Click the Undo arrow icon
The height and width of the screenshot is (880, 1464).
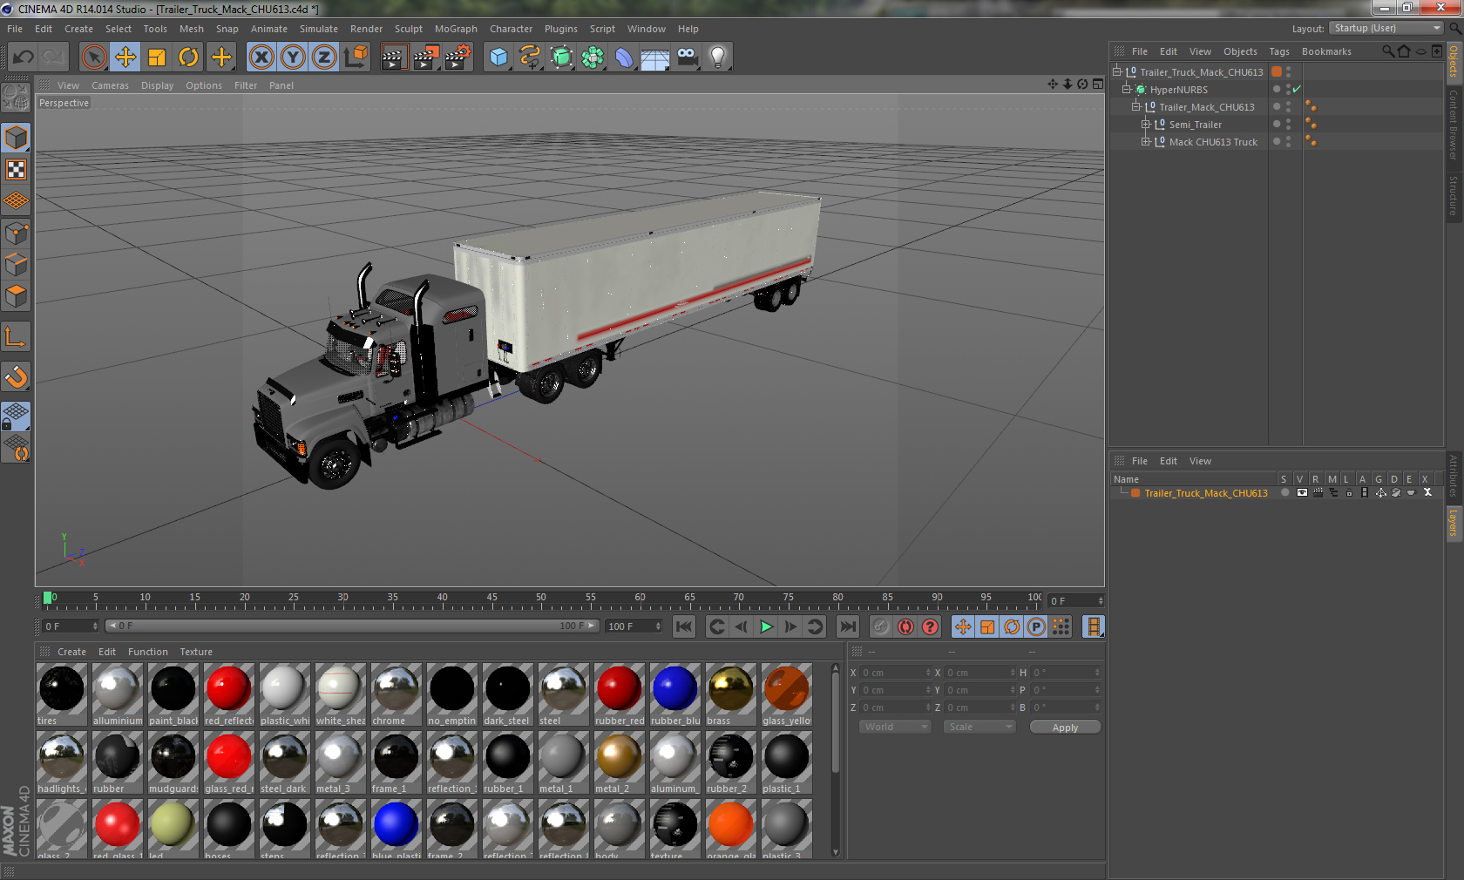tap(24, 58)
